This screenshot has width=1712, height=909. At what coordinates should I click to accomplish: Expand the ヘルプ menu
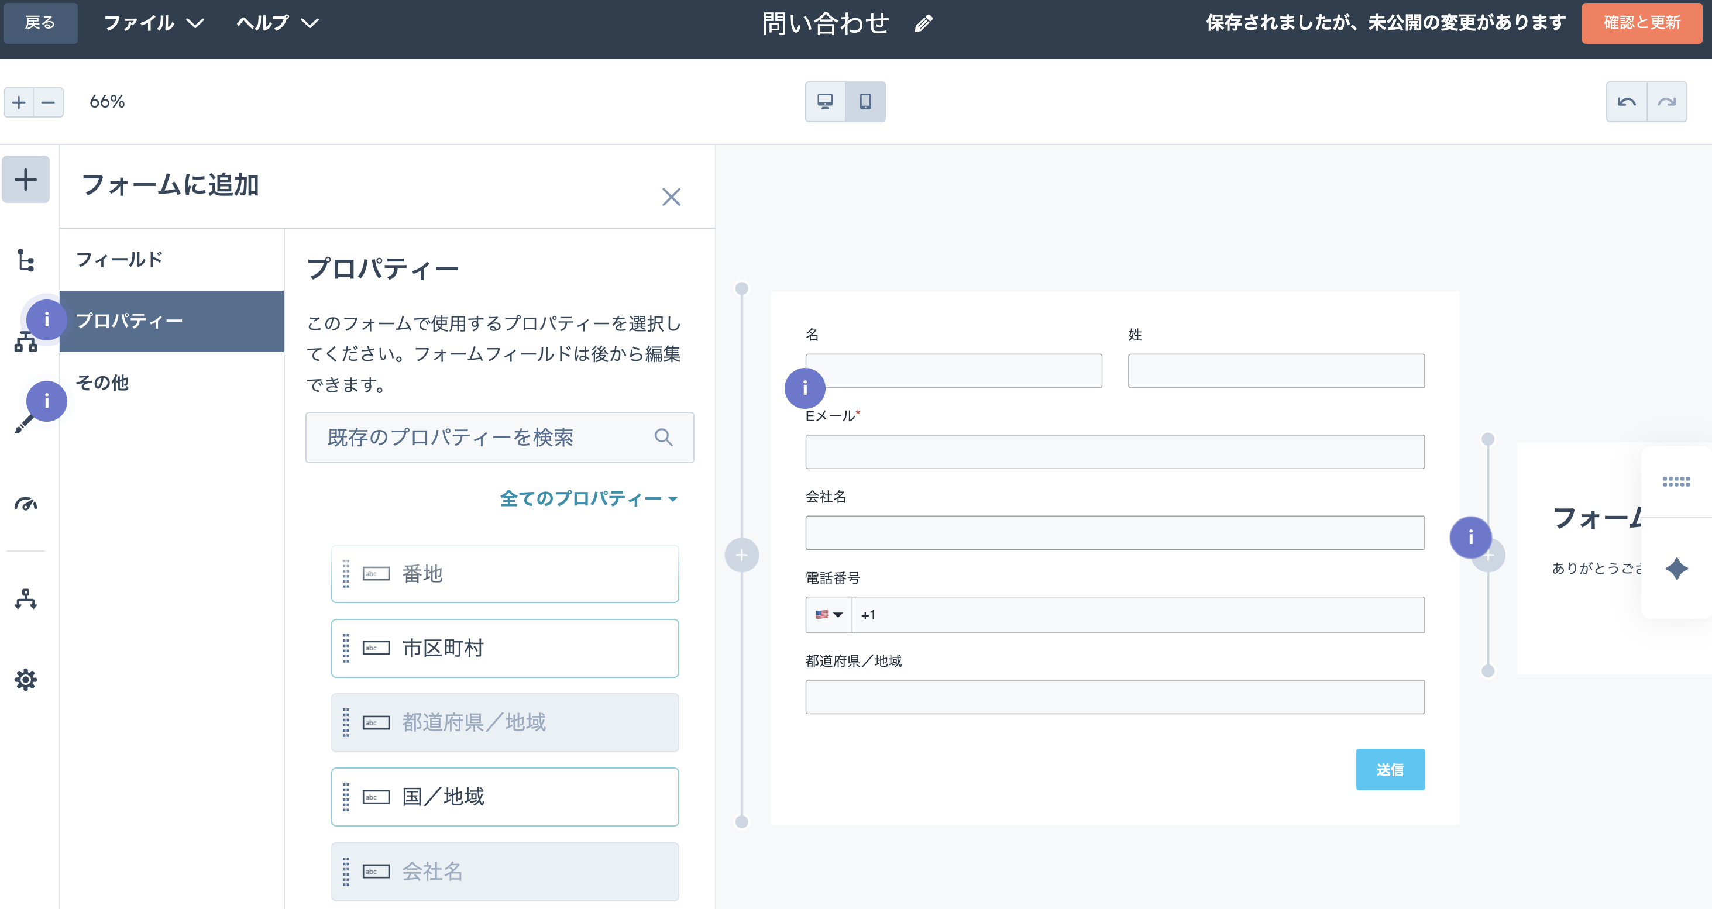277,23
